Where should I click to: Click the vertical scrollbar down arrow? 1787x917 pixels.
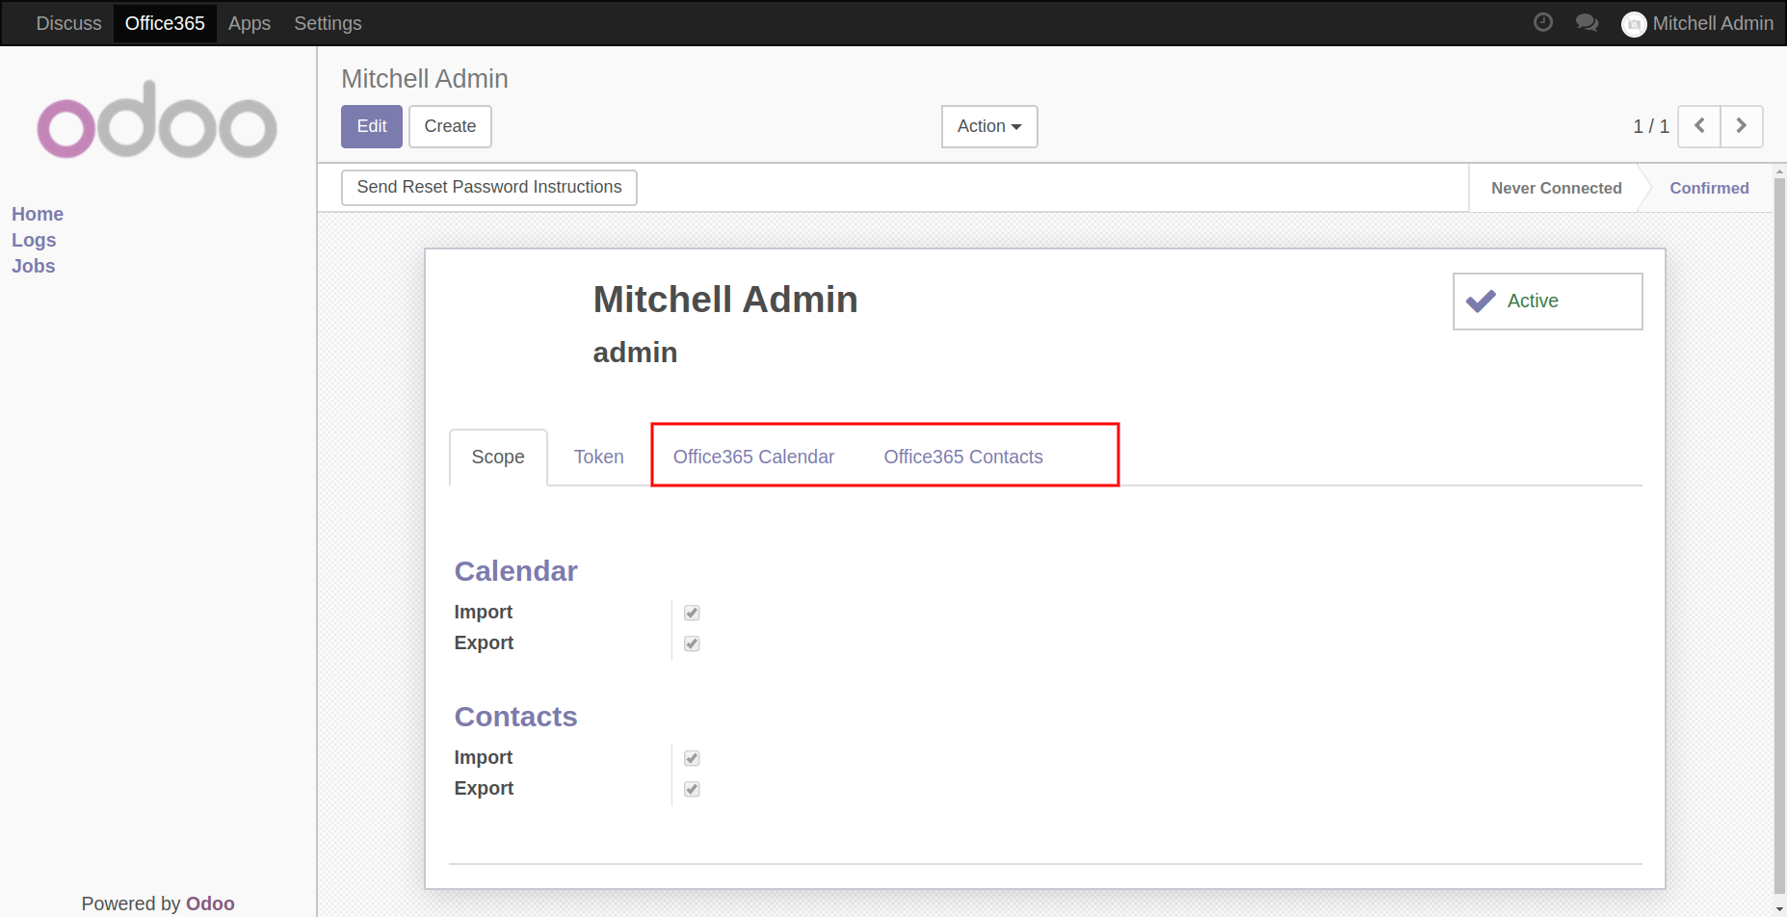coord(1779,908)
